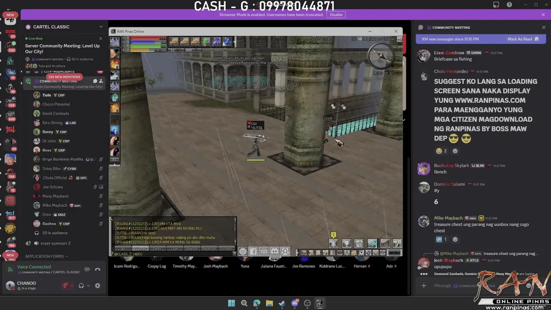Disable Streamer Mode

click(x=336, y=15)
